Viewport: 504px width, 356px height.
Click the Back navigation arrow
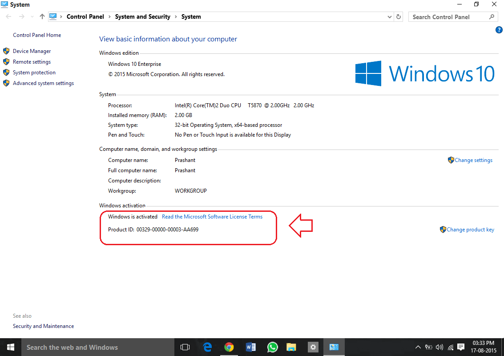click(x=9, y=17)
